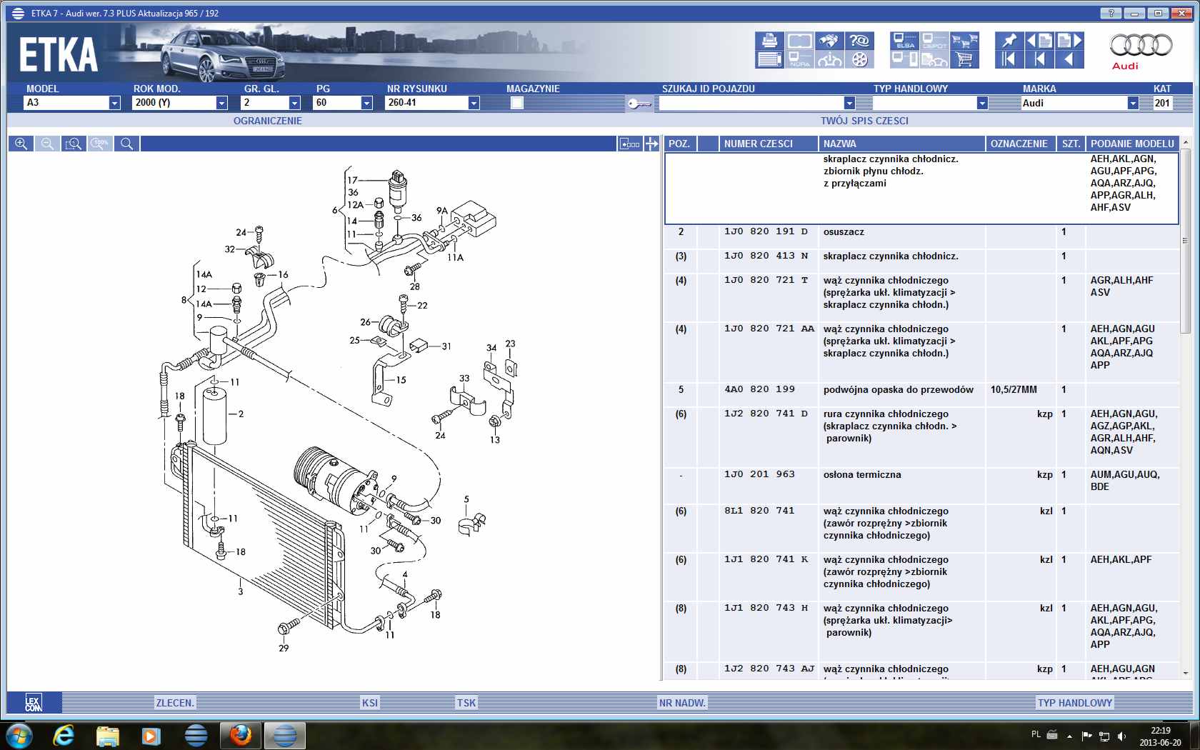Open the single shopping cart icon

tap(964, 59)
